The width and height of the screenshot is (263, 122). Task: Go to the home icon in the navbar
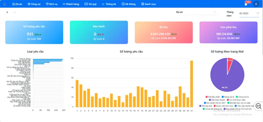click(4, 4)
